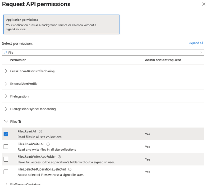Click info icon beside Files.SelectedOperations.Selected
This screenshot has height=185, width=207.
[70, 169]
